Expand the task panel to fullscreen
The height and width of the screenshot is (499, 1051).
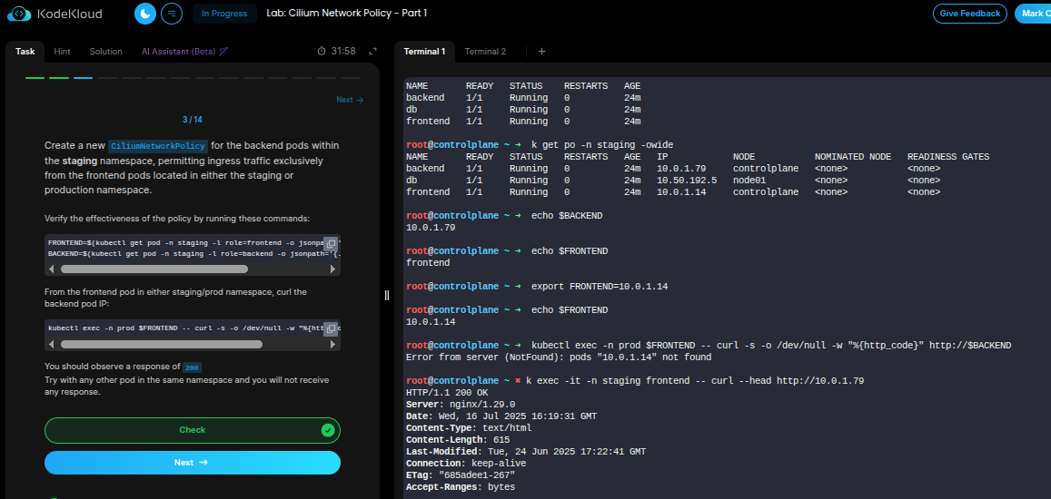372,52
